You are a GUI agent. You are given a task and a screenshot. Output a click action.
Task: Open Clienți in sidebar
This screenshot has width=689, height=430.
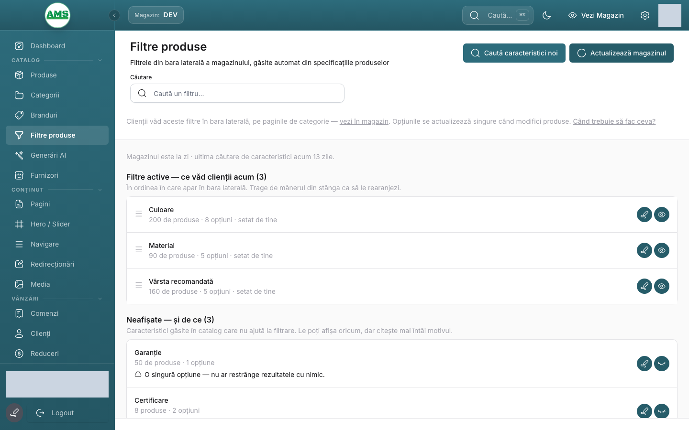[57, 333]
